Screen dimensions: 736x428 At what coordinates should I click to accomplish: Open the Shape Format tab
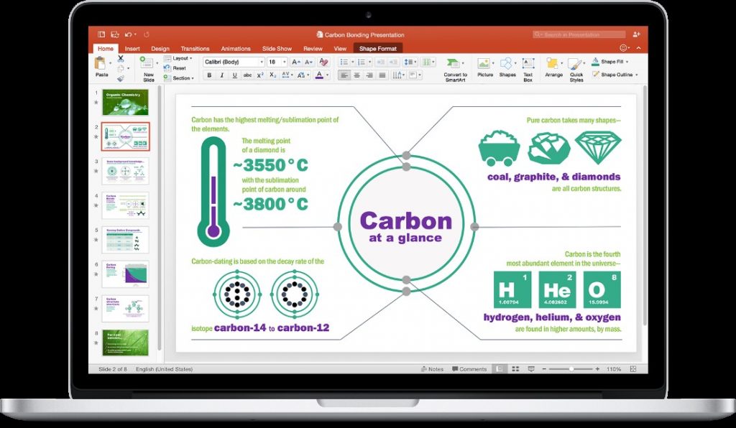click(x=377, y=48)
